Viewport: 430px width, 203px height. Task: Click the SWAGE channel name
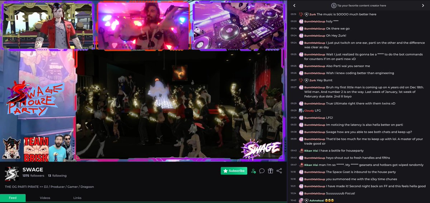[33, 170]
